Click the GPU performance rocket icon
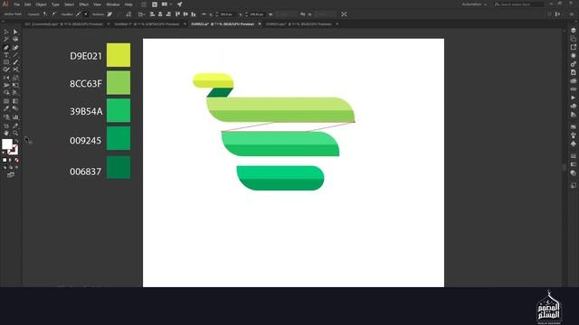The height and width of the screenshot is (325, 579). click(179, 5)
